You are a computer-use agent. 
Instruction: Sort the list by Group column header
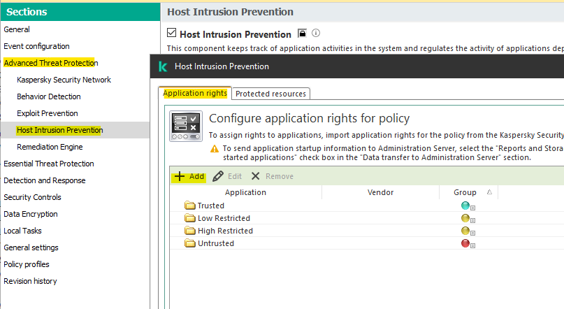click(x=465, y=192)
